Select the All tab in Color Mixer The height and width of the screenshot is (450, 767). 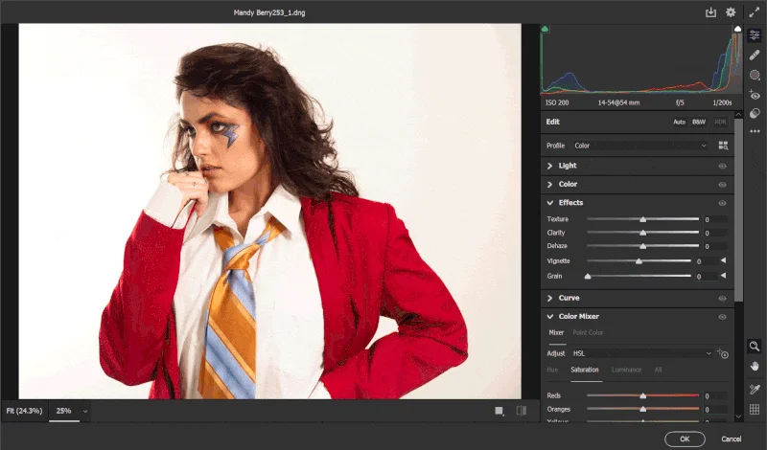(x=658, y=370)
